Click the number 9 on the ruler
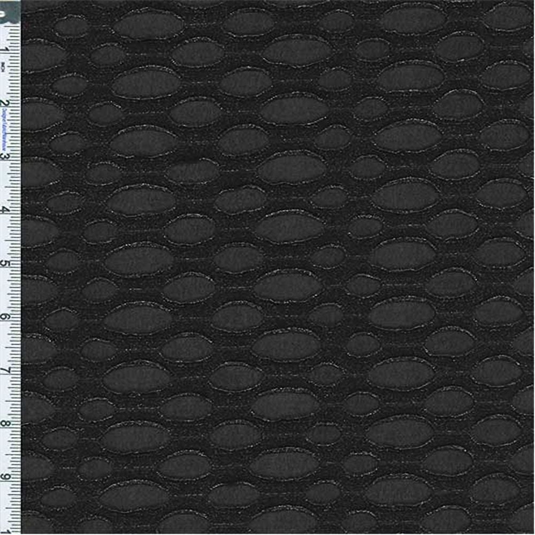 pyautogui.click(x=5, y=477)
